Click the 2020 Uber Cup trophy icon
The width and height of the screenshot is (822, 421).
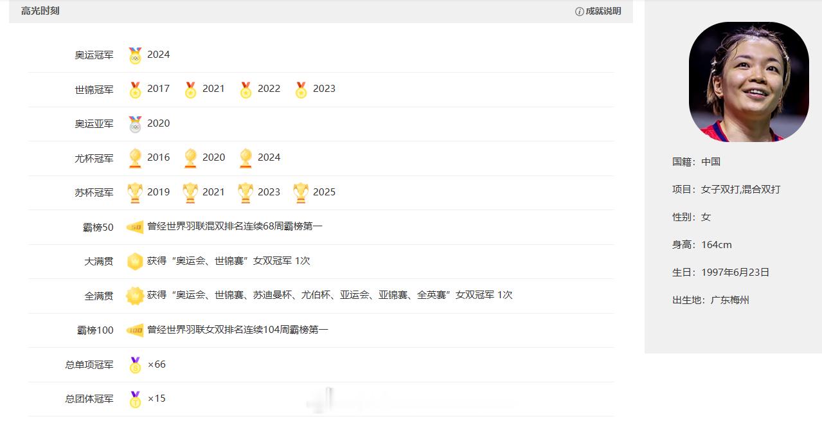coord(190,158)
